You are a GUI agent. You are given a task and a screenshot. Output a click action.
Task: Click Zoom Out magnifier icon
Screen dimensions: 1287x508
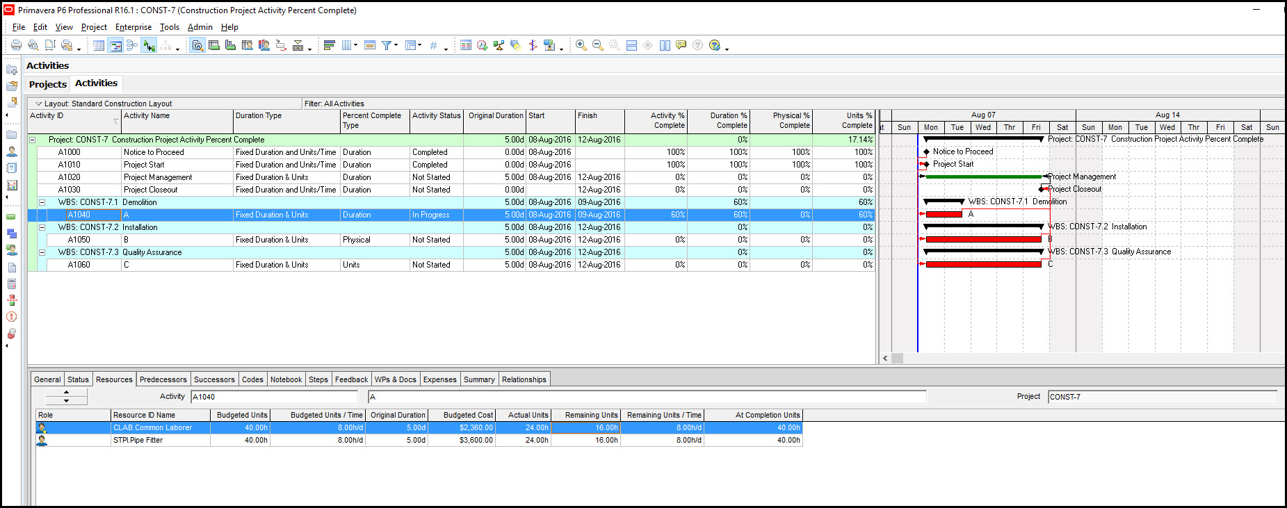(x=598, y=45)
